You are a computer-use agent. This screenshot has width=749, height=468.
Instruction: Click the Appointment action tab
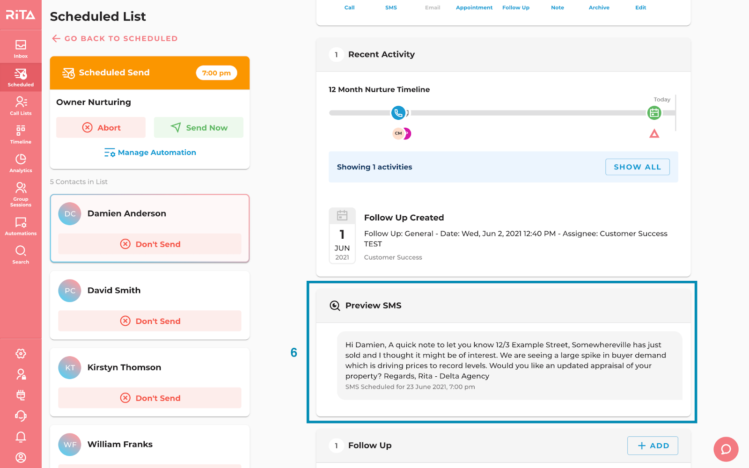(x=474, y=7)
